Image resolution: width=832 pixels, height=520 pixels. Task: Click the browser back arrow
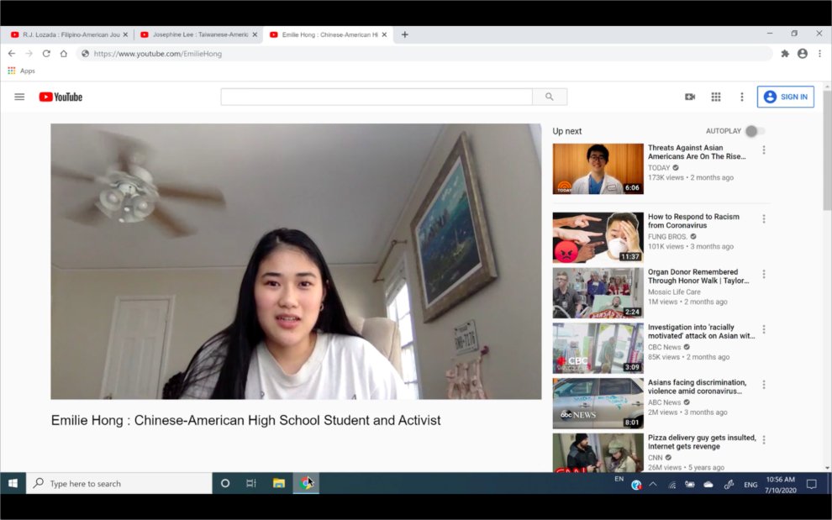pos(12,54)
